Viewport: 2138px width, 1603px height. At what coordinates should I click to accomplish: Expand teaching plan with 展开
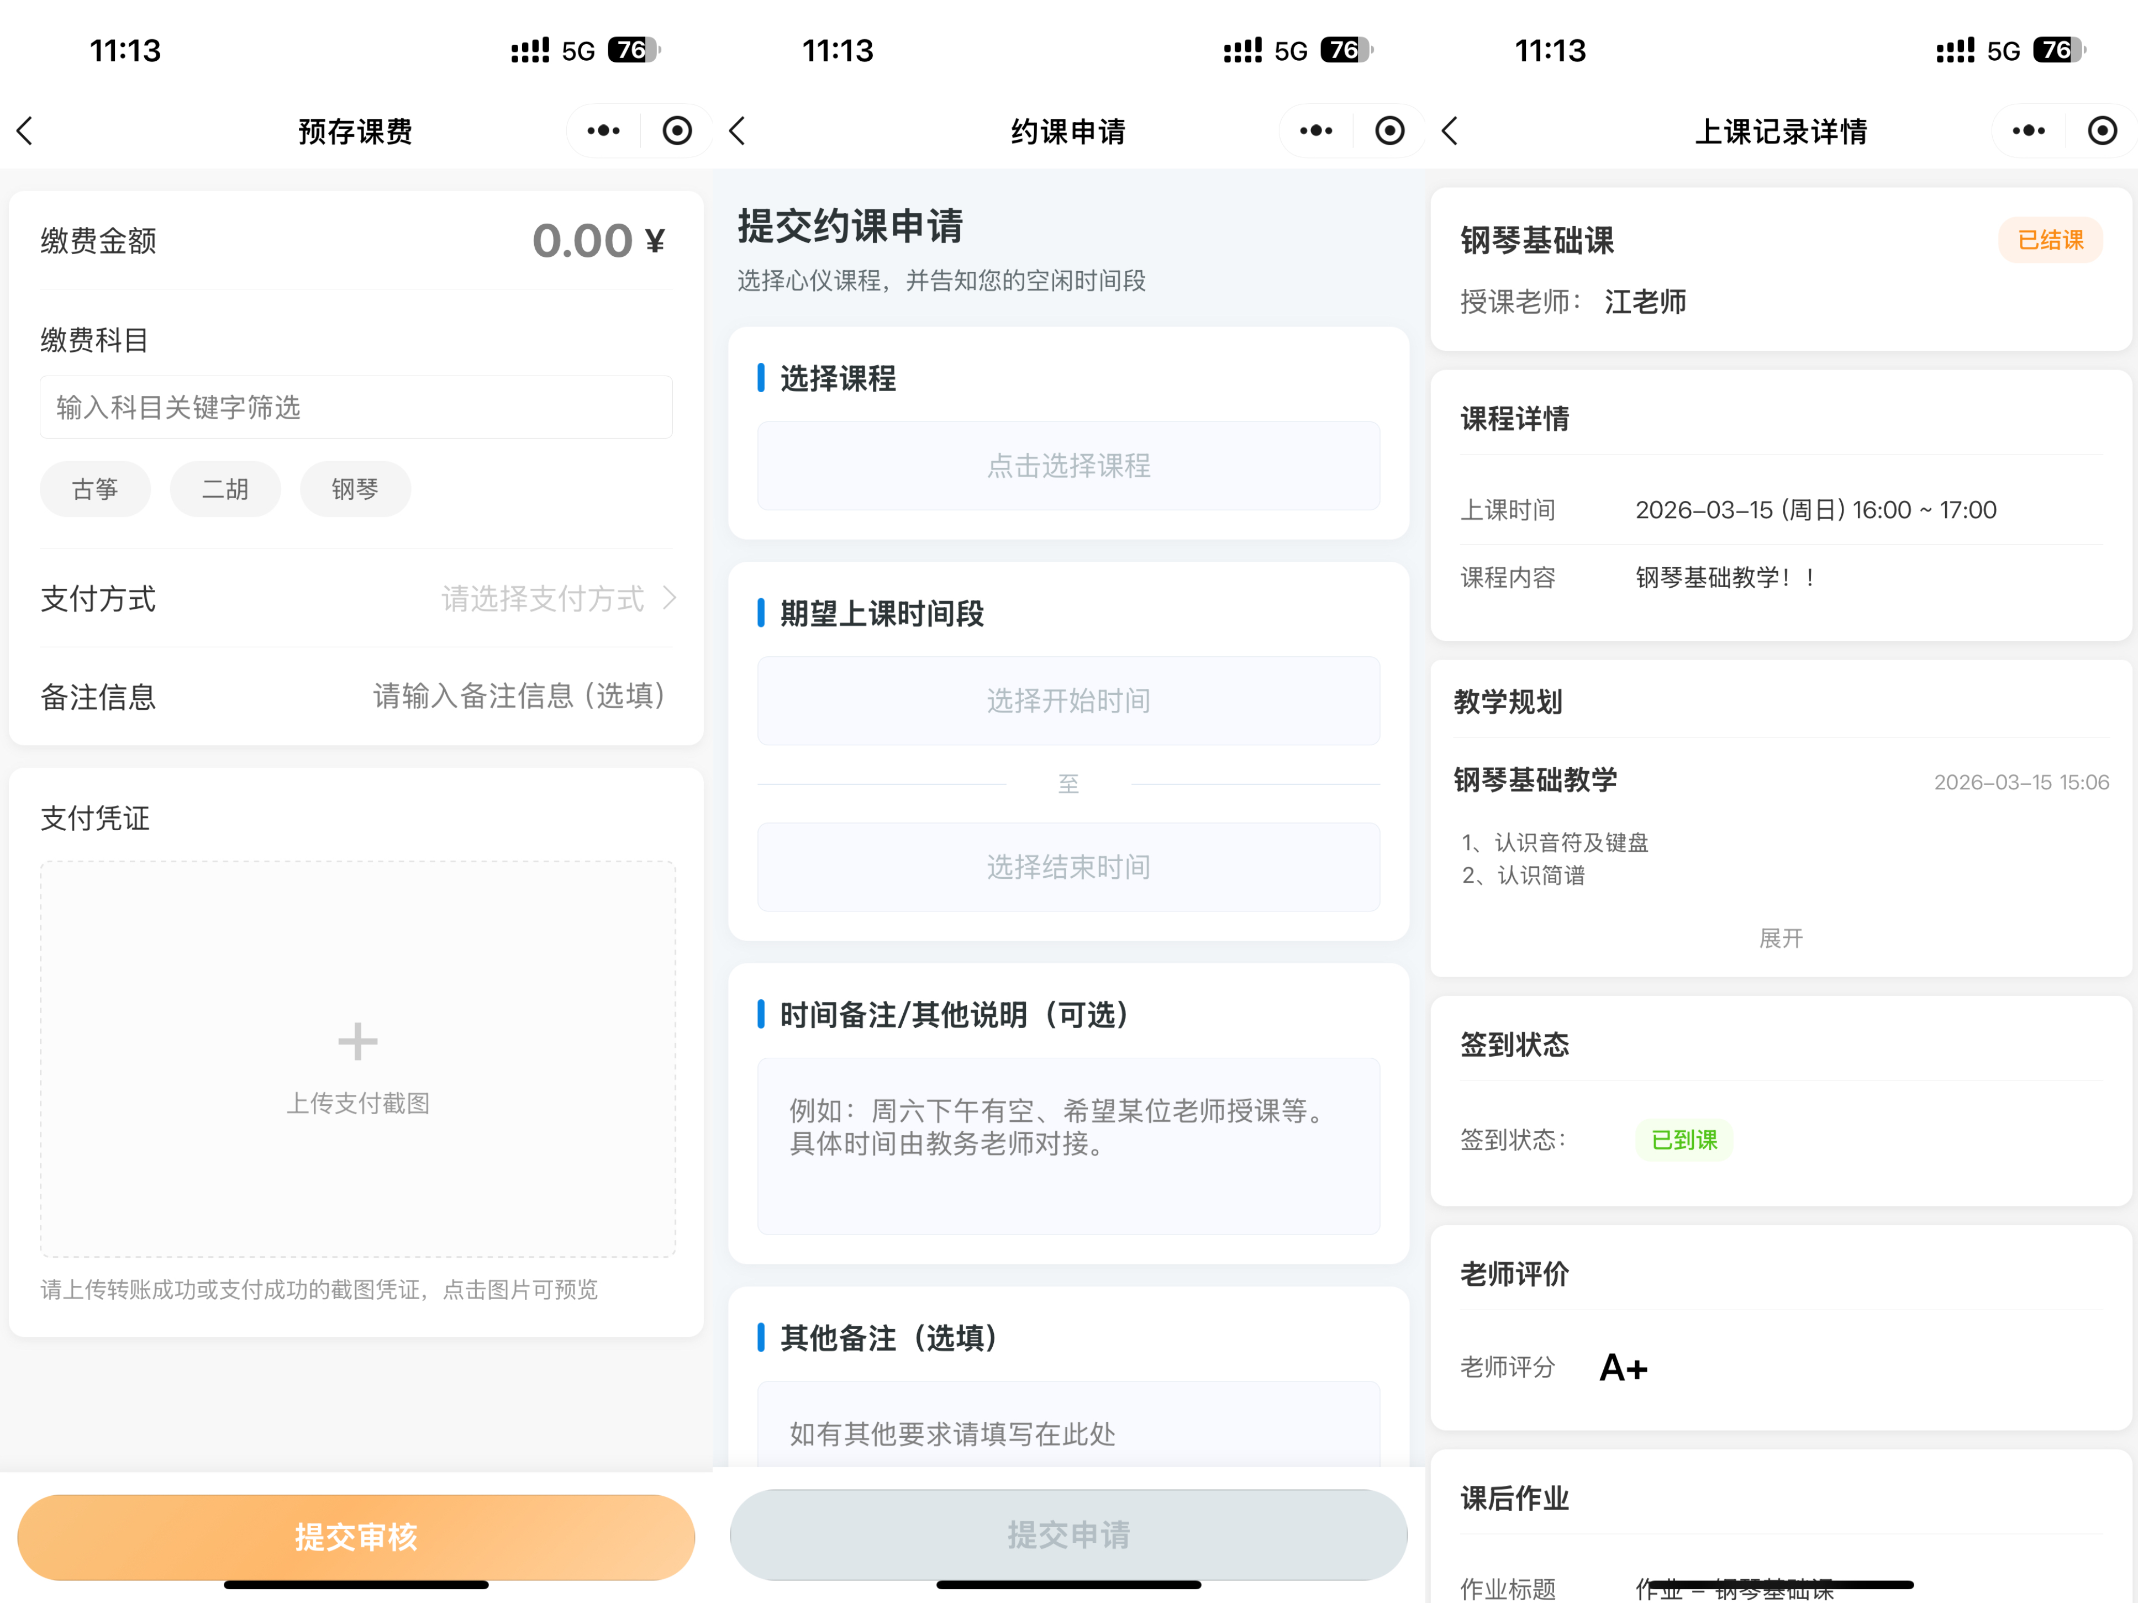click(1781, 937)
